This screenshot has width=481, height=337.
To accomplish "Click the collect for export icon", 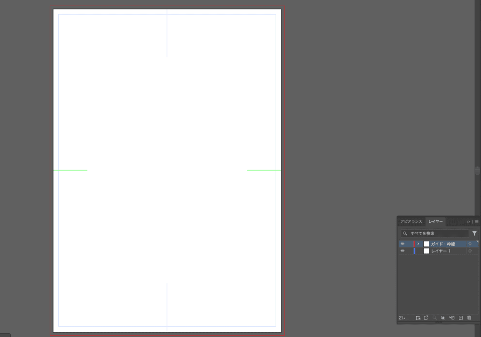I will point(426,318).
